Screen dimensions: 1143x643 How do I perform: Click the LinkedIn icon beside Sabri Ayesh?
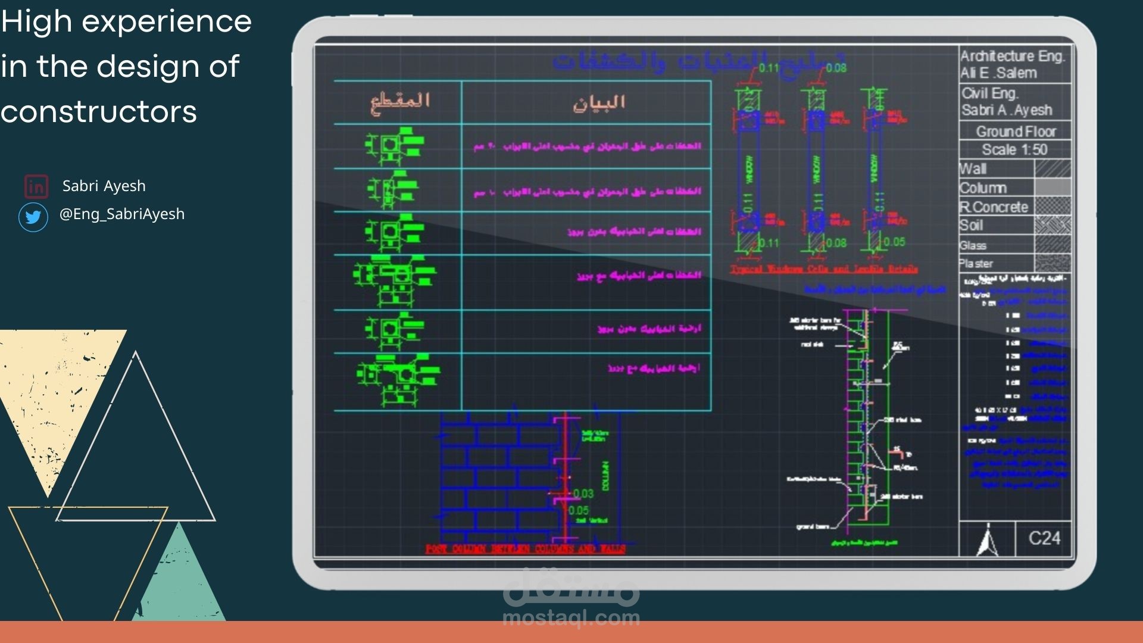[36, 186]
